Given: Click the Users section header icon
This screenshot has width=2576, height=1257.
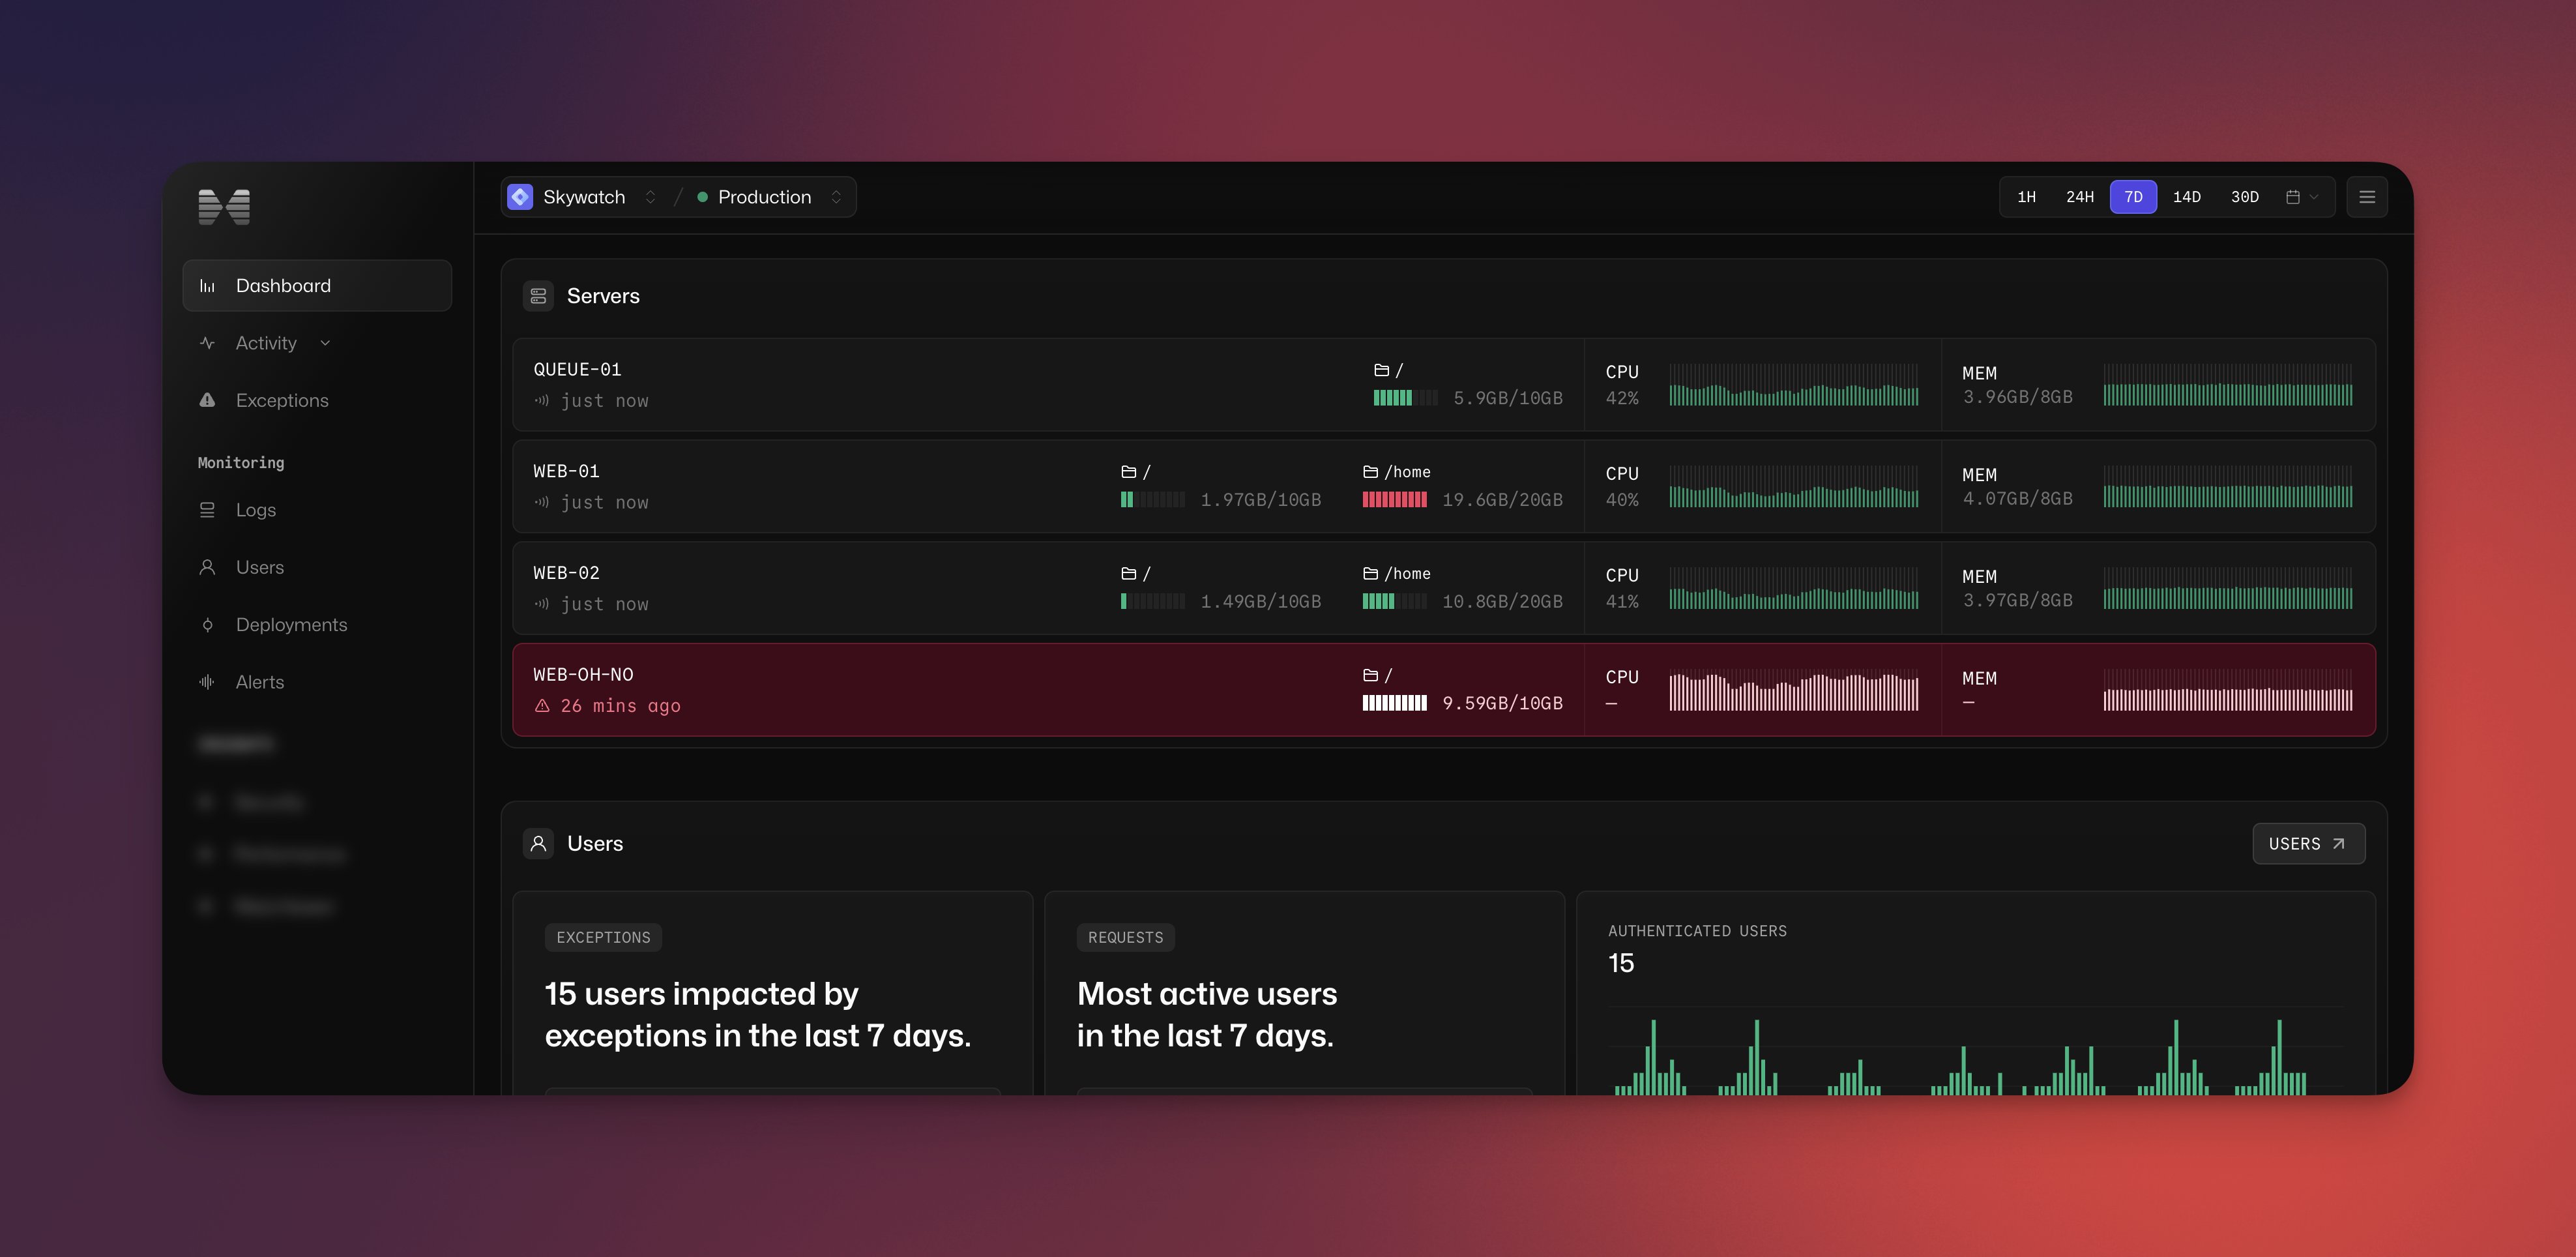Looking at the screenshot, I should click(x=538, y=843).
